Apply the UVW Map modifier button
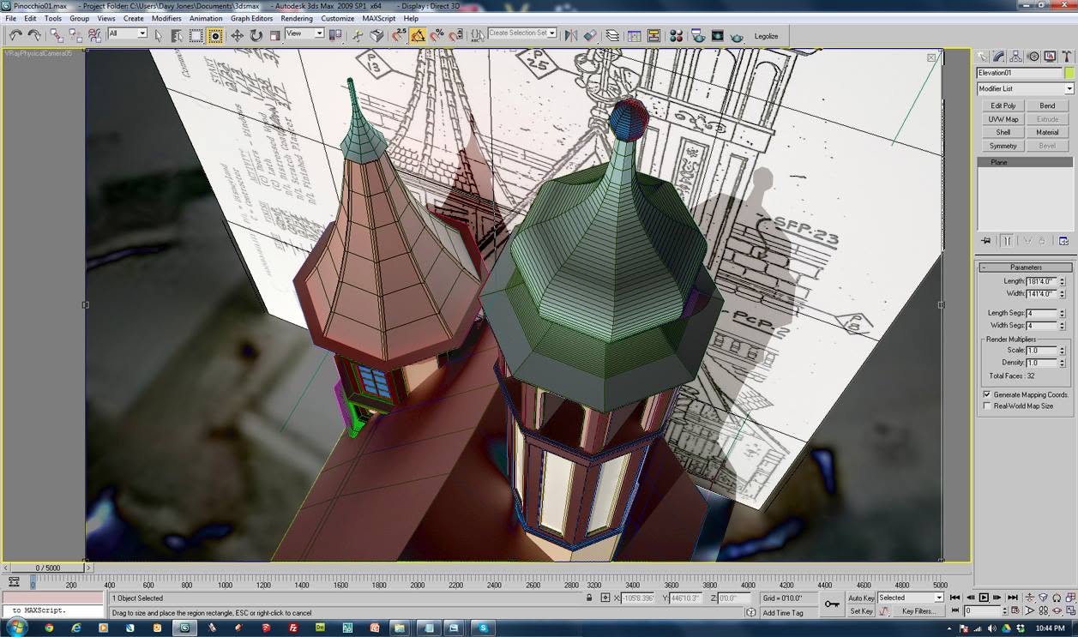The image size is (1078, 637). tap(1003, 119)
